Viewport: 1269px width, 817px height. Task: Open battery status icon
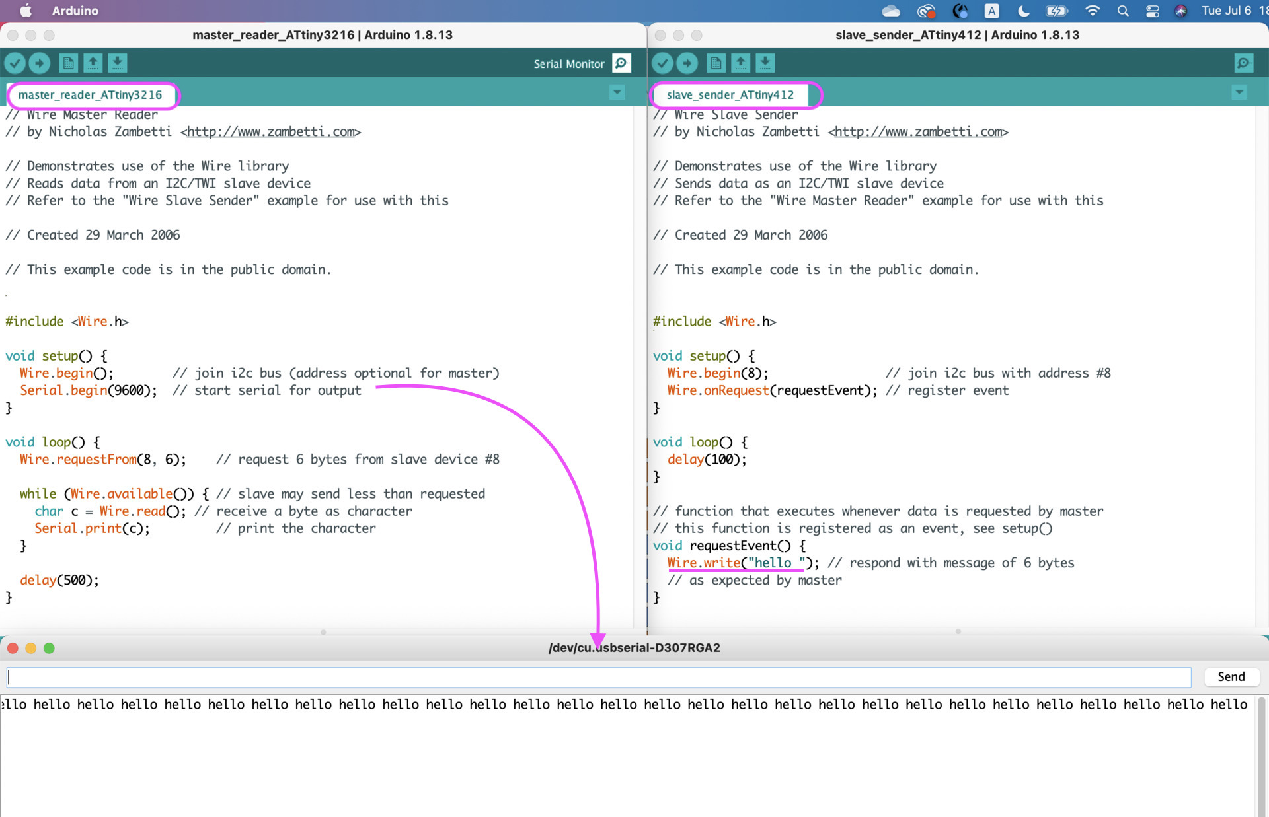point(1056,11)
